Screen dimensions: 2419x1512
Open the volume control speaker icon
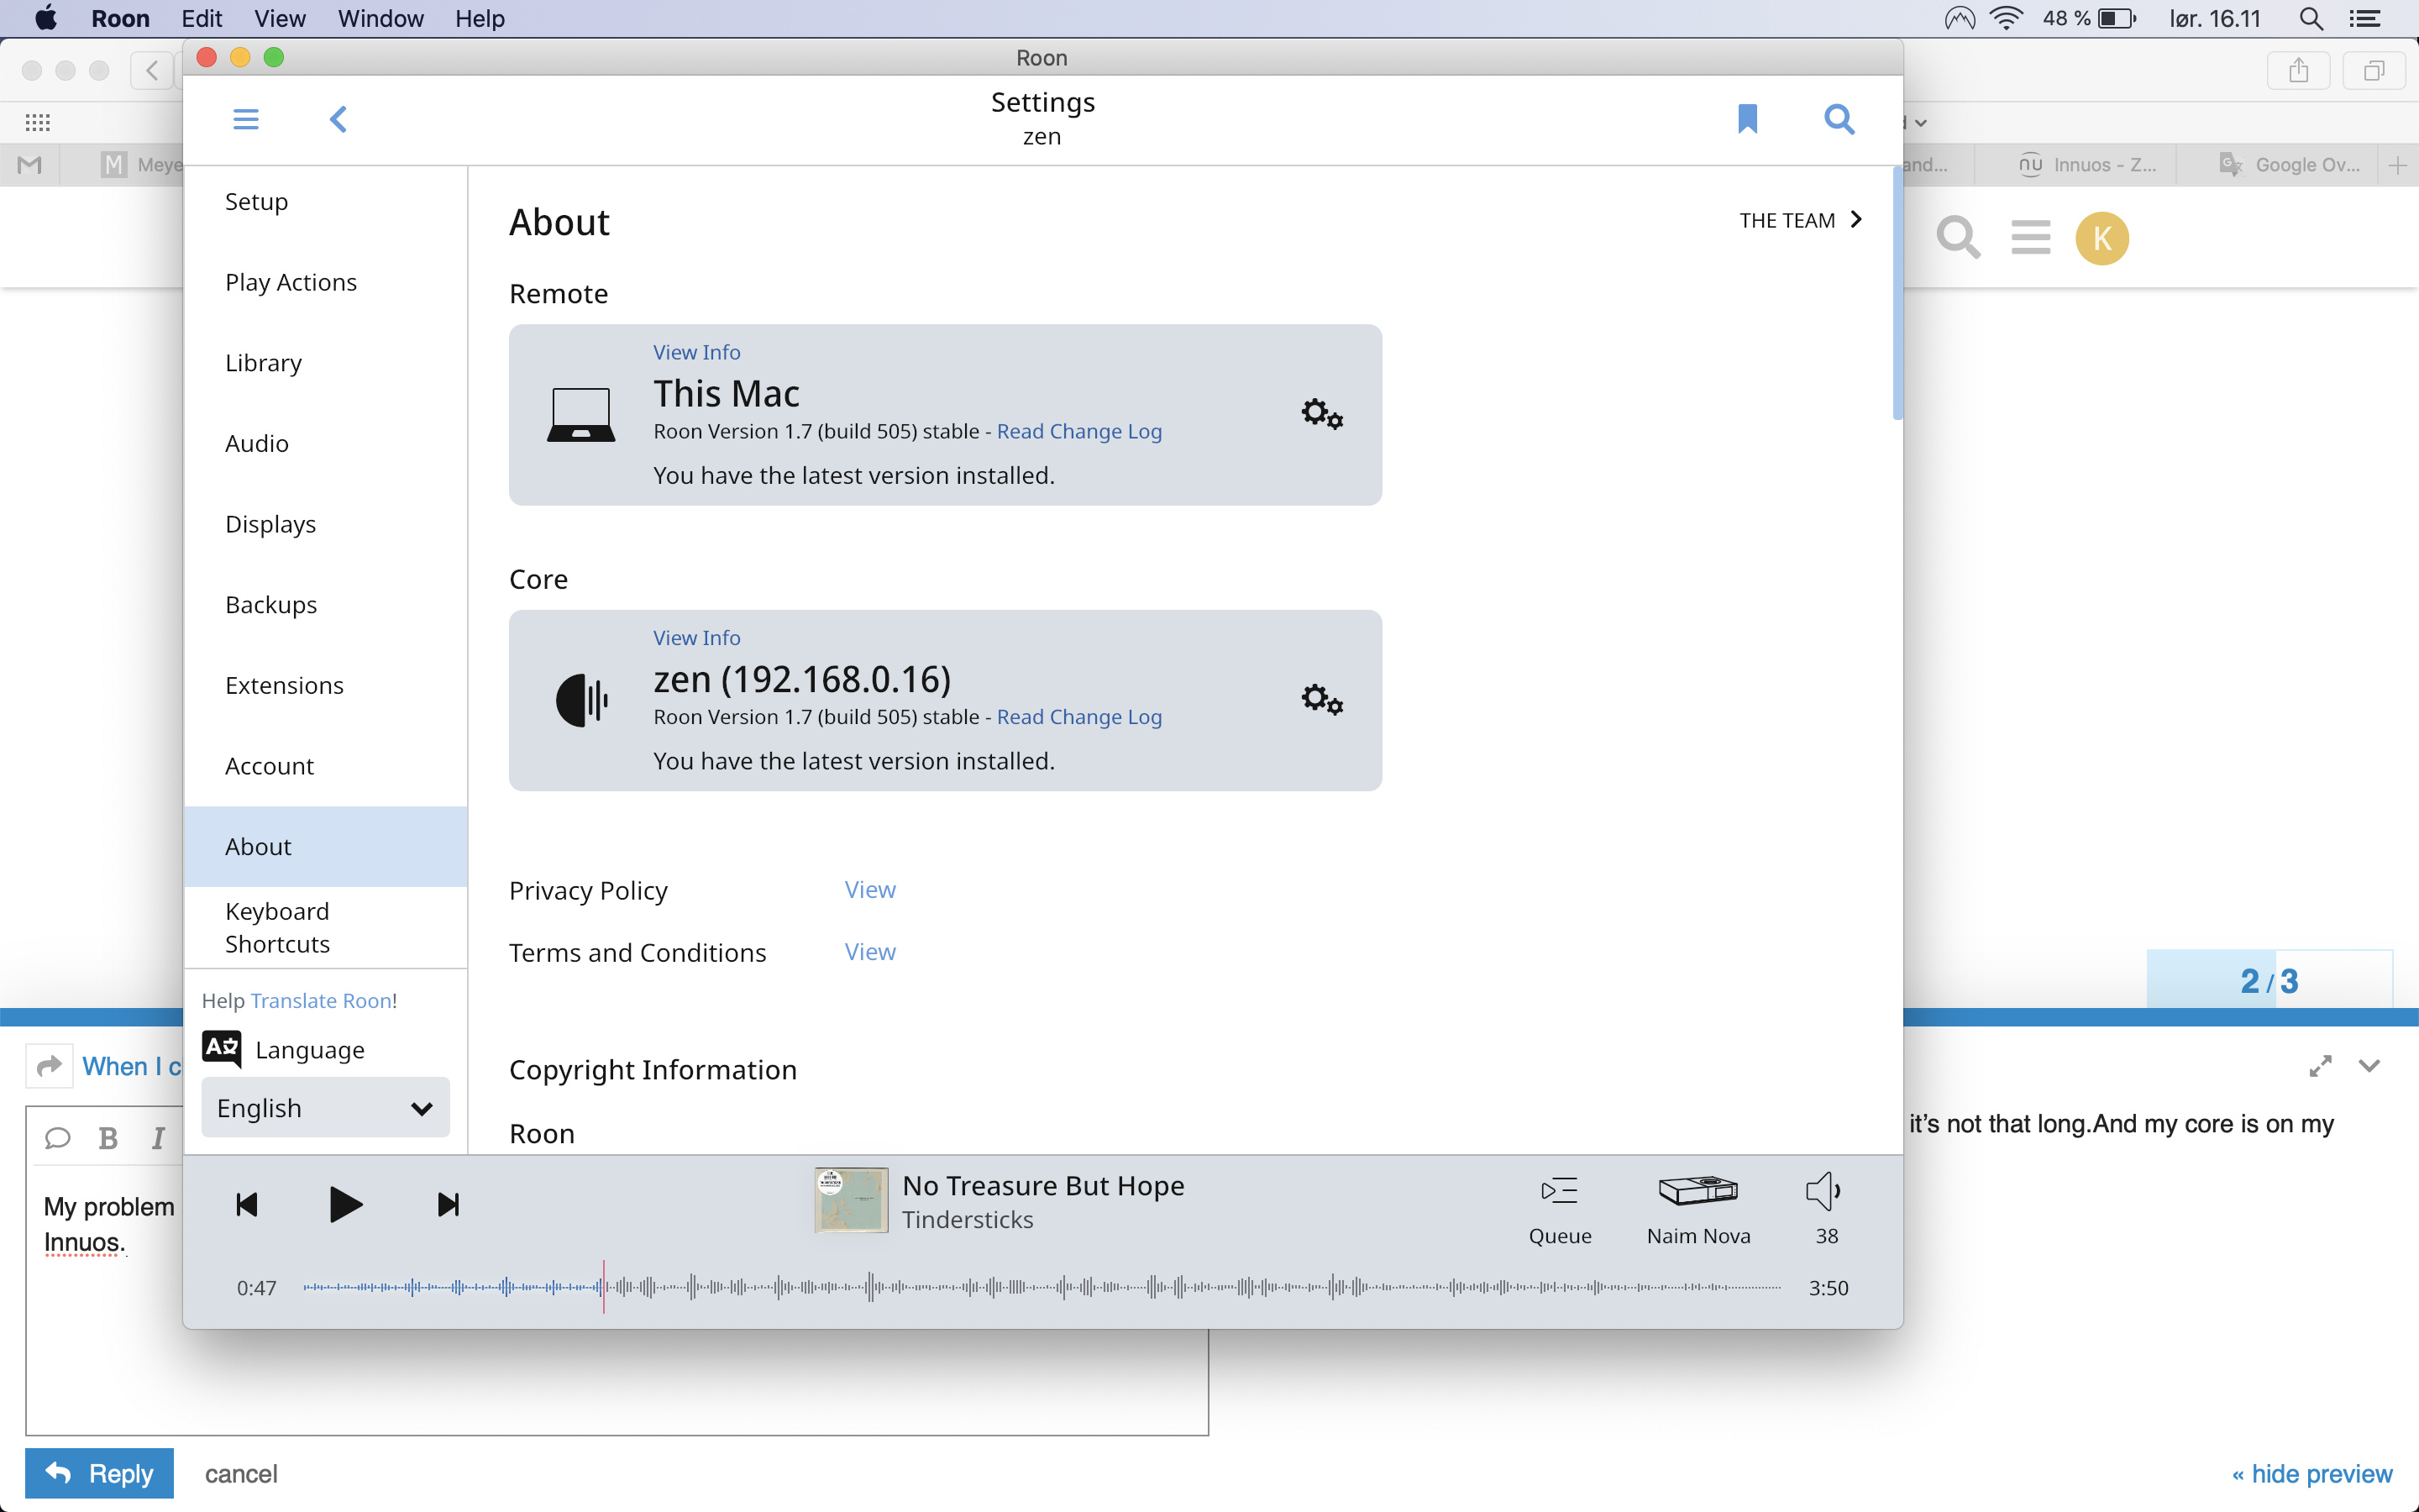click(x=1824, y=1191)
